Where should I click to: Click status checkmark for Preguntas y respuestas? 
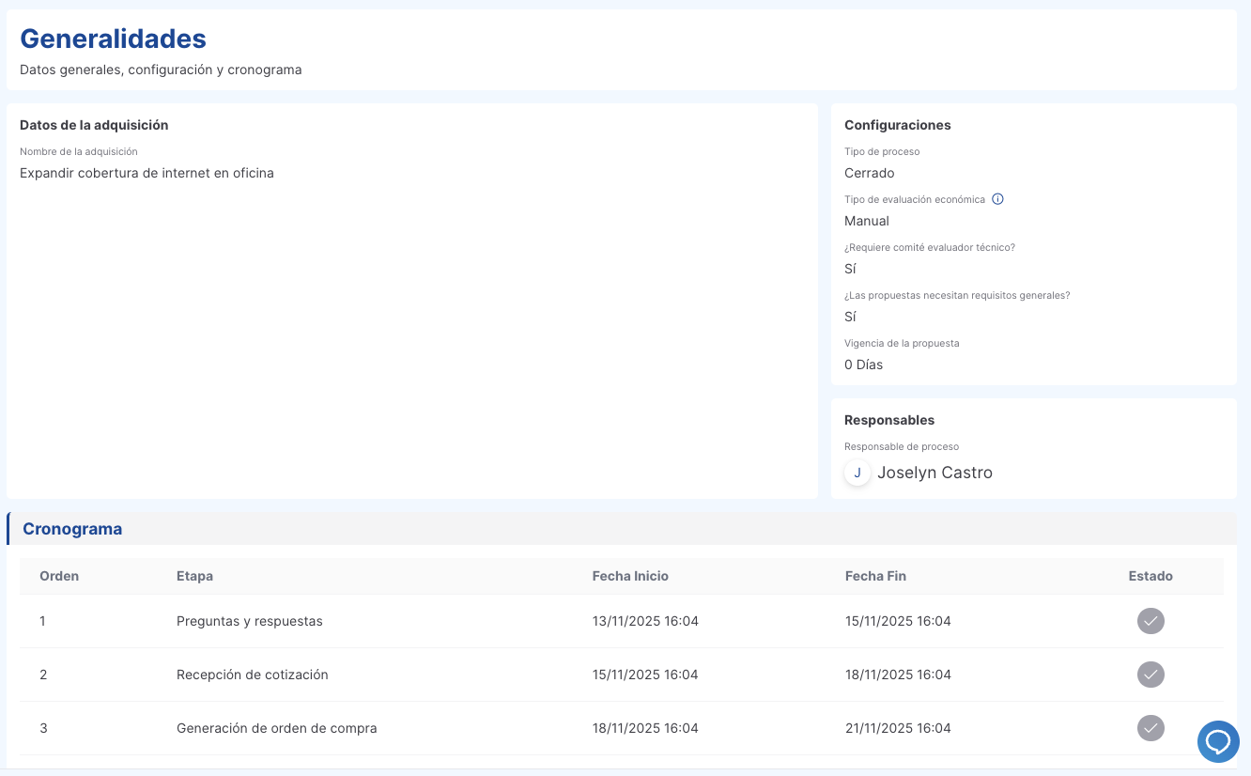click(1151, 621)
